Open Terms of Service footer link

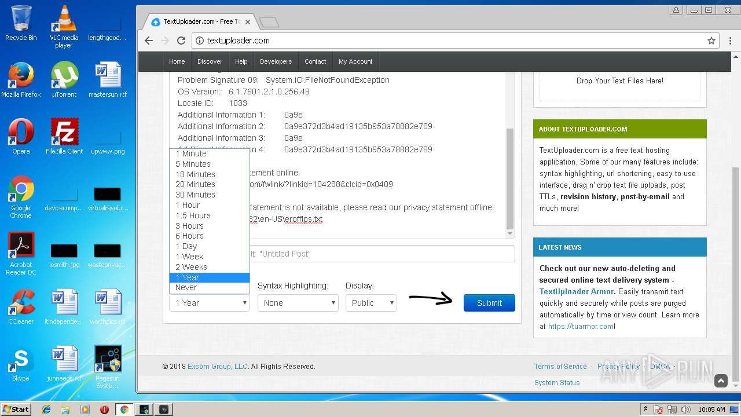560,367
